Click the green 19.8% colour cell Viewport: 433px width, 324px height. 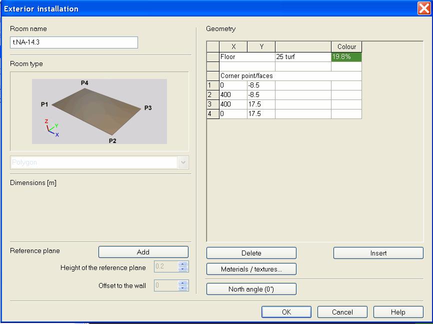(x=346, y=57)
